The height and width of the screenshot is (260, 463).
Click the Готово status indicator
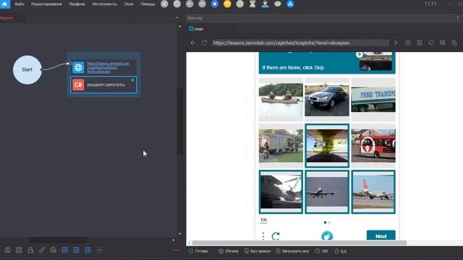(198, 251)
